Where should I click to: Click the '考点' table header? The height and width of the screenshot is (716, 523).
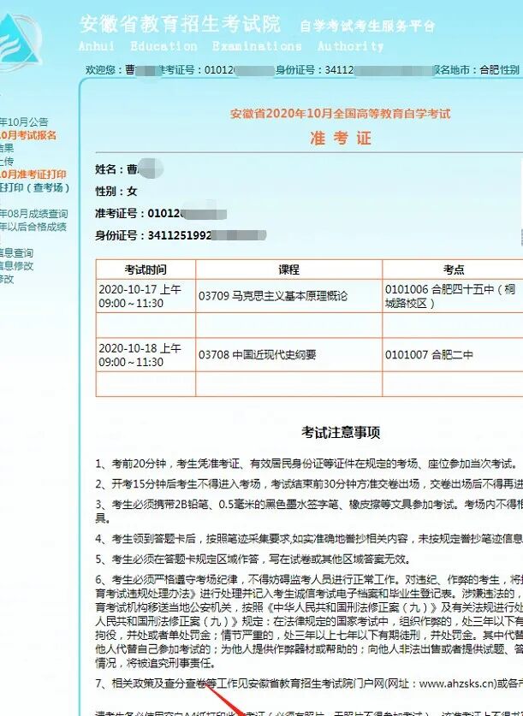coord(453,269)
